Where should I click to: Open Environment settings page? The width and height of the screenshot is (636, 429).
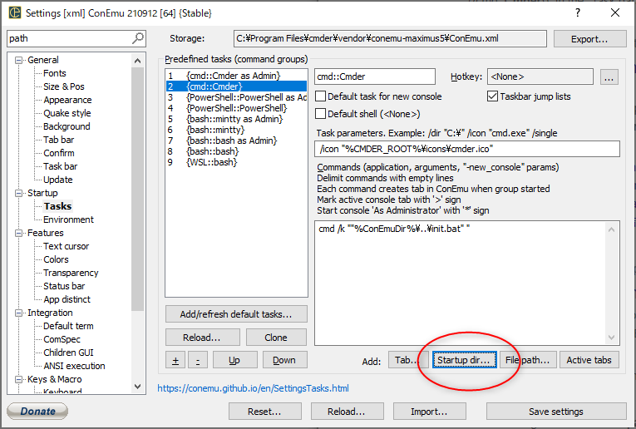point(68,219)
